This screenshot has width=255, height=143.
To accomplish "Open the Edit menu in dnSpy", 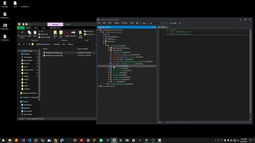I will coord(104,23).
